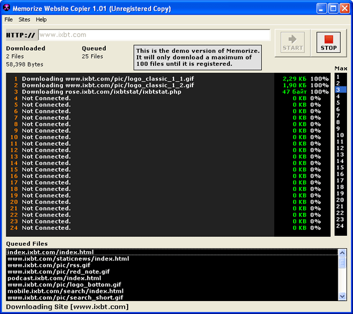The width and height of the screenshot is (353, 314).
Task: Select www.ixbt.com/pic/search_short.gif in queue
Action: [x=172, y=298]
